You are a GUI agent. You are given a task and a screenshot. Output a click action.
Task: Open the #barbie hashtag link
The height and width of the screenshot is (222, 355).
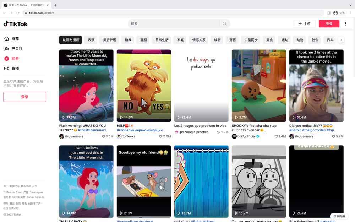pyautogui.click(x=295, y=130)
